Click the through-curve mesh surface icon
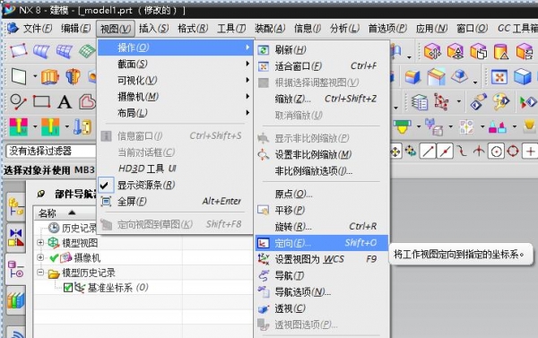538x338 pixels. pyautogui.click(x=65, y=51)
